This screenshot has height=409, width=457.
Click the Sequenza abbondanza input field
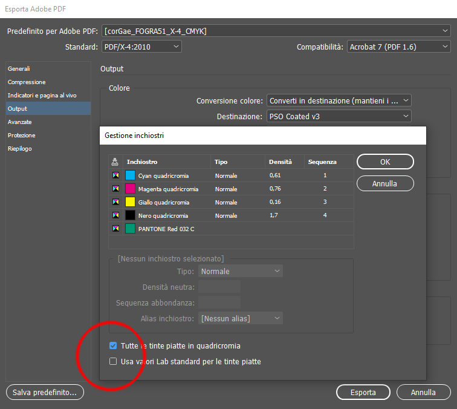point(219,303)
